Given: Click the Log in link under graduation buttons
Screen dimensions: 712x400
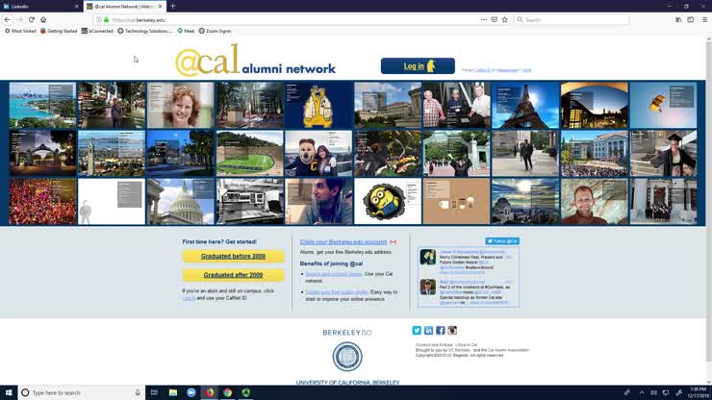Looking at the screenshot, I should coord(189,298).
